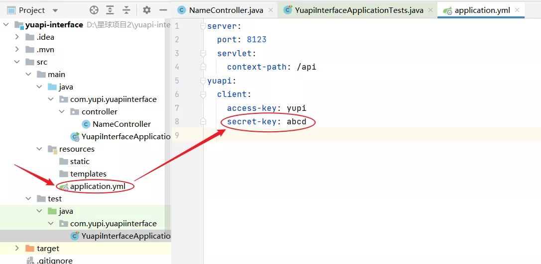Click the Expand All icon in Project toolbar

[x=110, y=10]
